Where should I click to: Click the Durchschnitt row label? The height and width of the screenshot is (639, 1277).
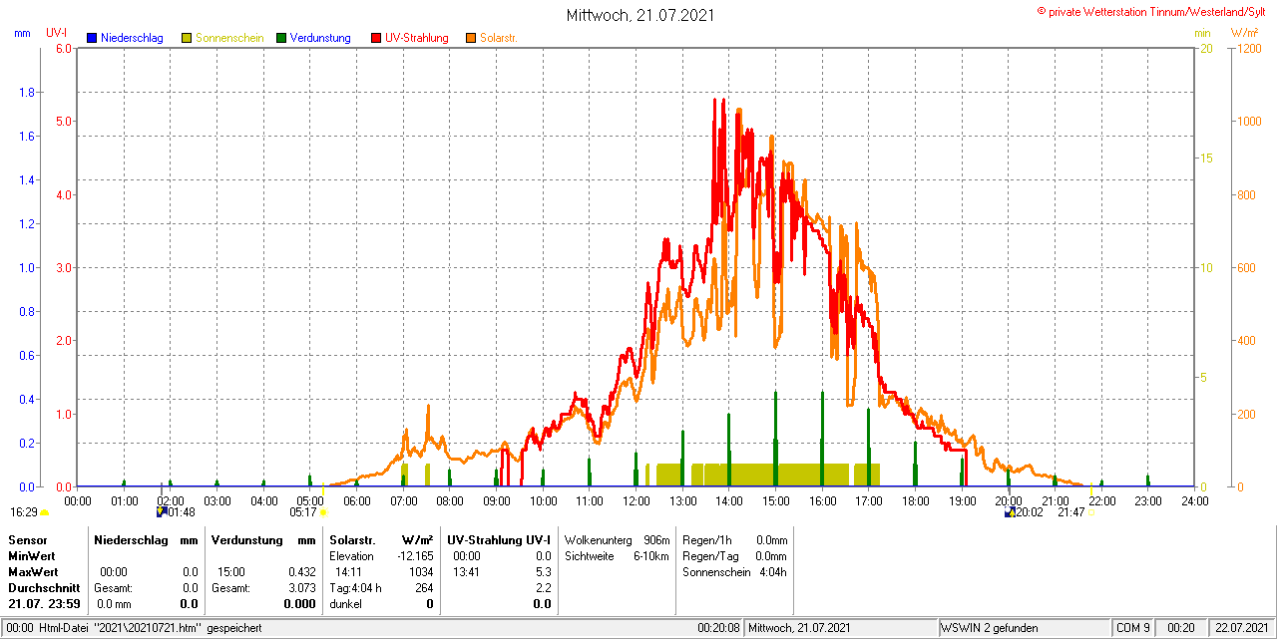point(44,587)
